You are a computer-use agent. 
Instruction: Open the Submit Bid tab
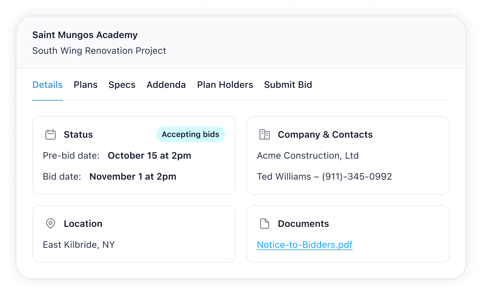pyautogui.click(x=288, y=85)
